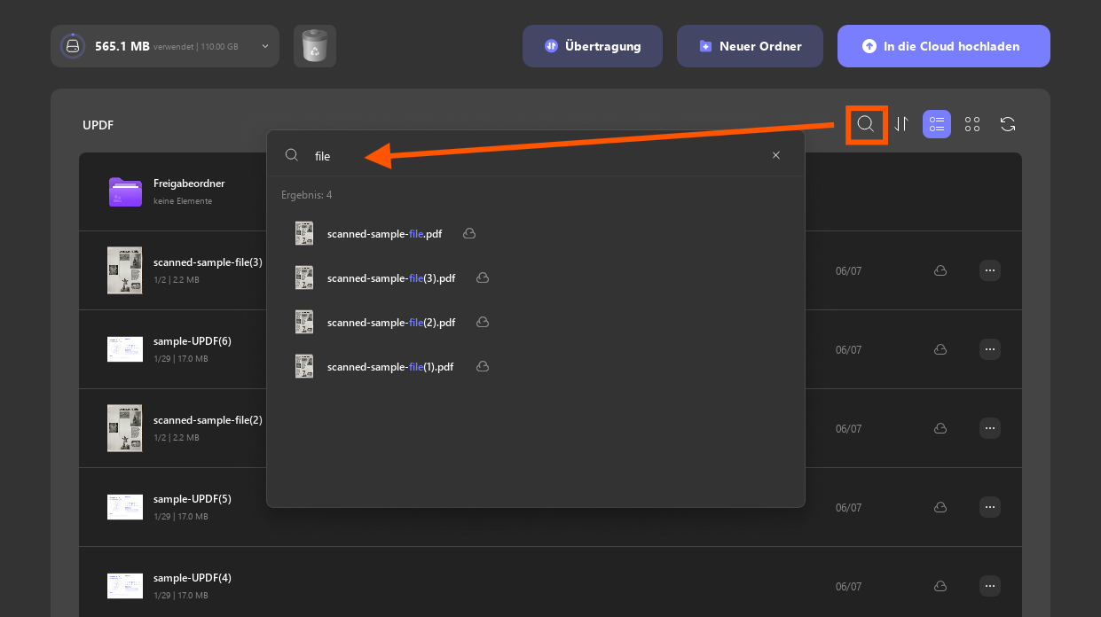Click the storage disk usage icon
The height and width of the screenshot is (617, 1101).
click(73, 46)
